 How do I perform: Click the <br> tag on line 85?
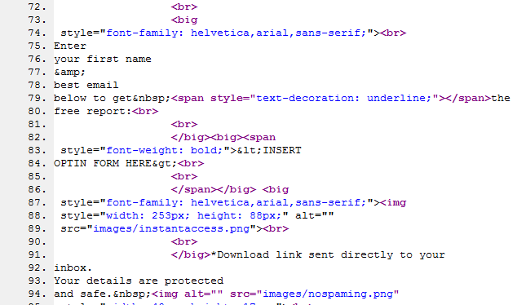[184, 176]
